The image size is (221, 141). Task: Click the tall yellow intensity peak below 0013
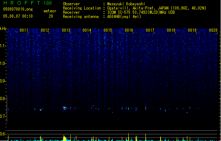(64, 138)
